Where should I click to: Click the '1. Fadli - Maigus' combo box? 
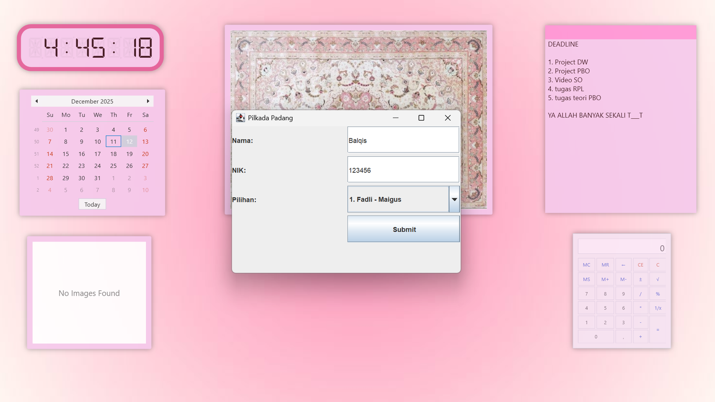tap(398, 200)
